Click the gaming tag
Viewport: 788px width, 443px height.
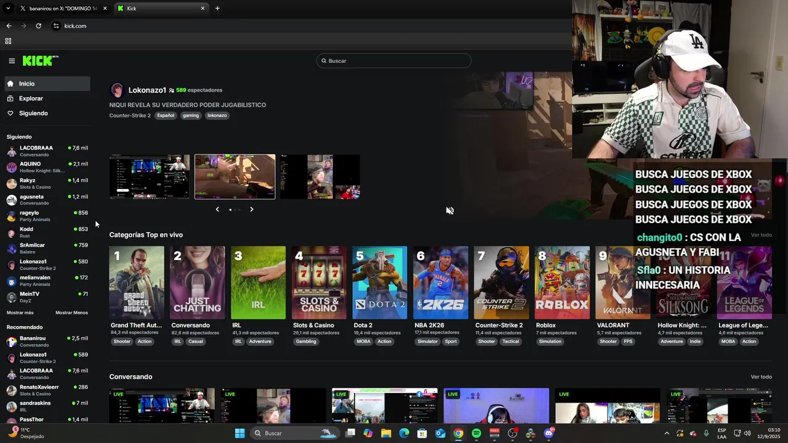(191, 116)
